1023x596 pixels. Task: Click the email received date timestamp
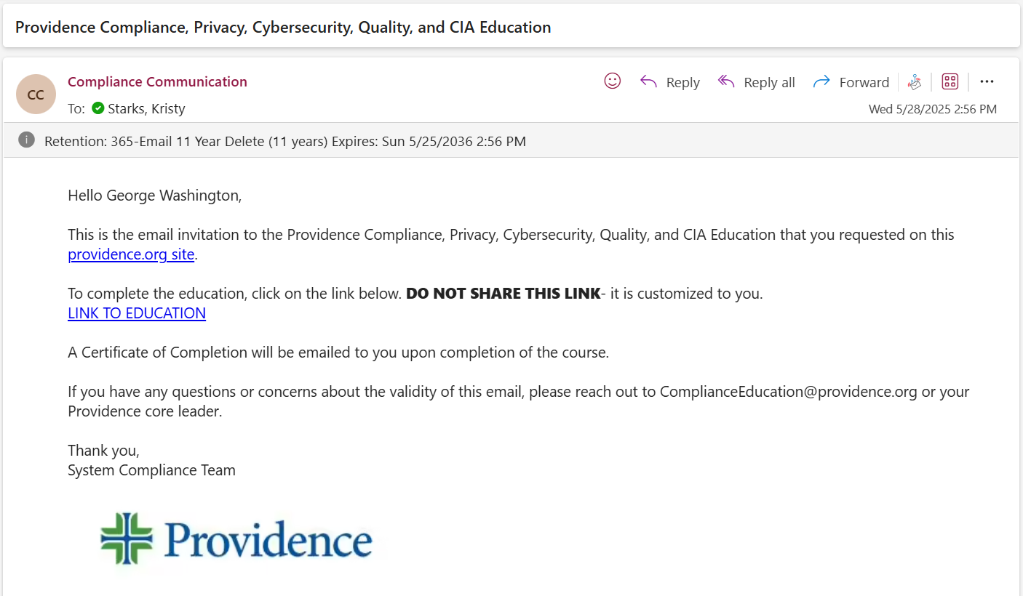click(932, 109)
